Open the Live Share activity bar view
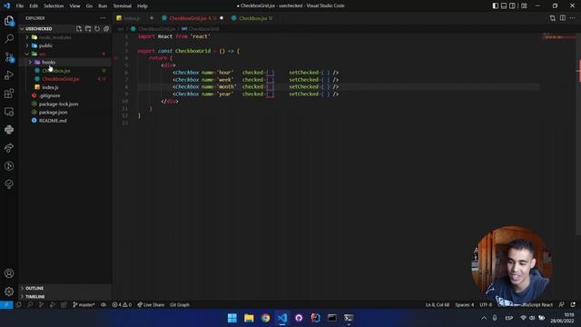The height and width of the screenshot is (327, 581). 9,148
